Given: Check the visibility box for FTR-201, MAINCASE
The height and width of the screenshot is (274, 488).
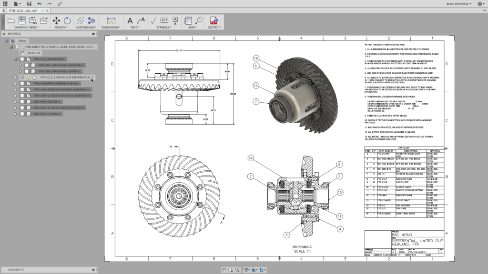Looking at the screenshot, I should click(23, 59).
